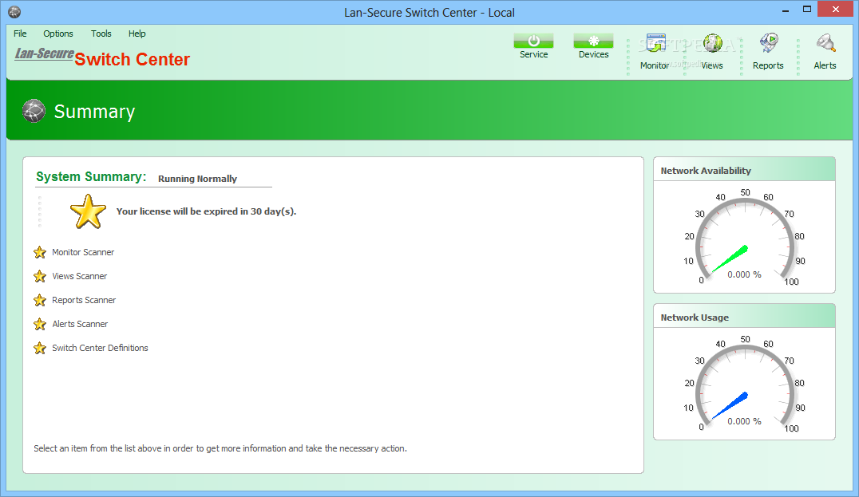Click the System Summary heading

[91, 177]
